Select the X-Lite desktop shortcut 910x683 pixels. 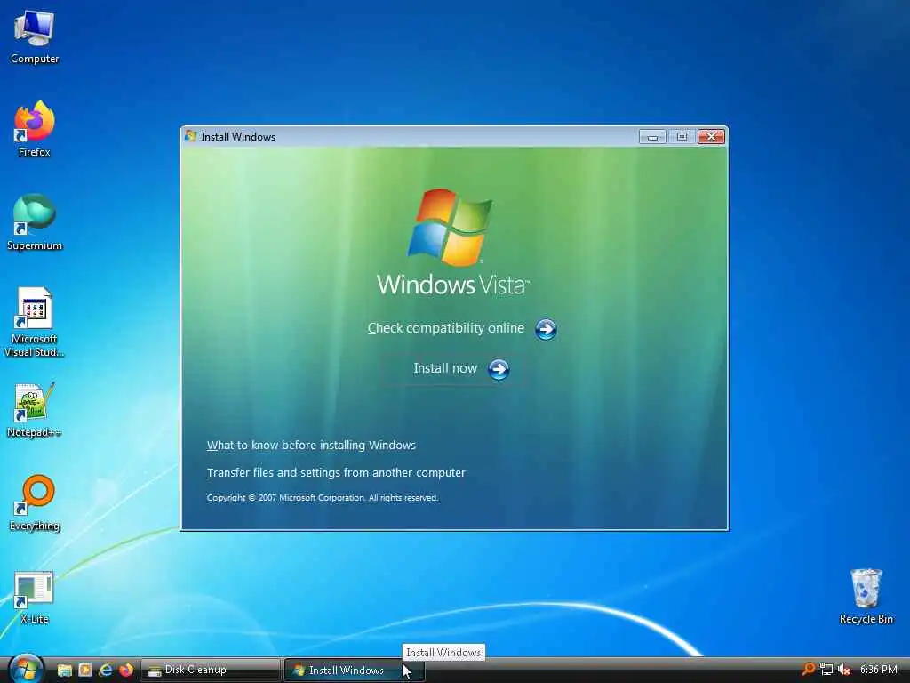[x=35, y=597]
